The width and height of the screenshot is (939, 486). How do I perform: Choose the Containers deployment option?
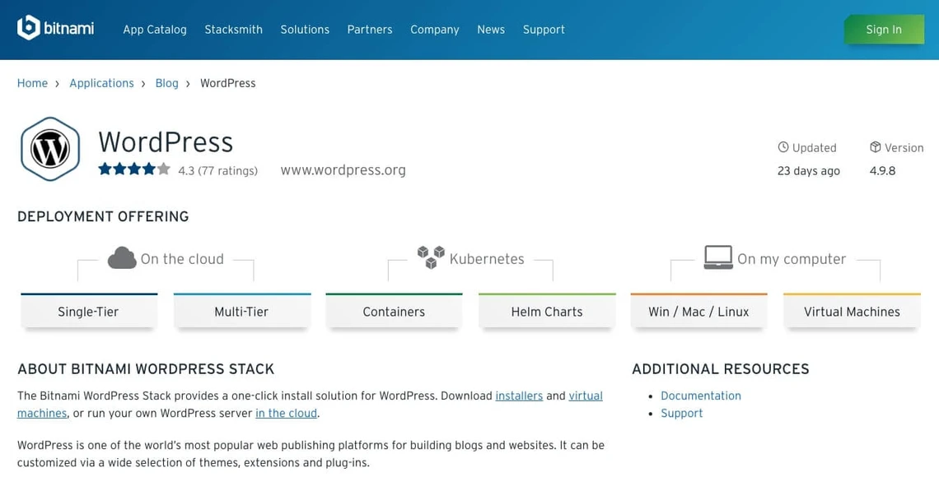pos(394,312)
